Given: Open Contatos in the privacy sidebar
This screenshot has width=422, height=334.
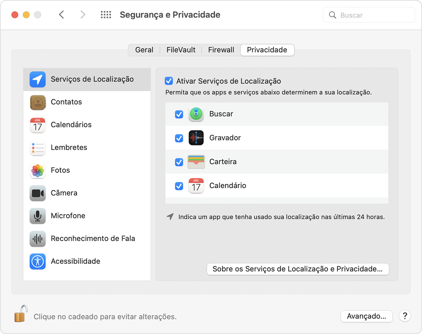Looking at the screenshot, I should (x=66, y=102).
